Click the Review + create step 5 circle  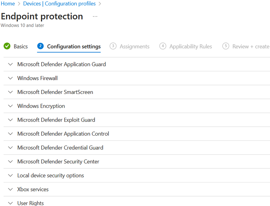tap(226, 46)
